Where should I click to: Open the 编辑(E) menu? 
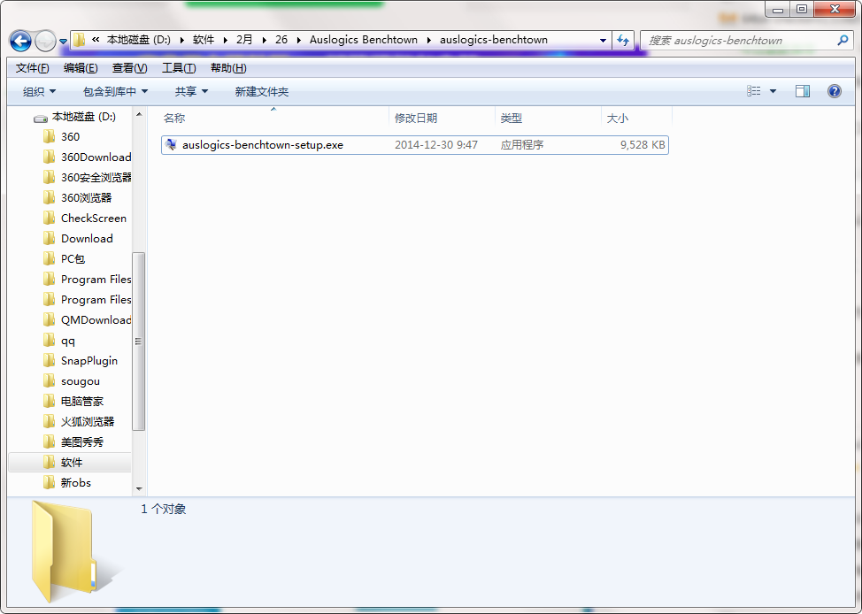pos(81,67)
